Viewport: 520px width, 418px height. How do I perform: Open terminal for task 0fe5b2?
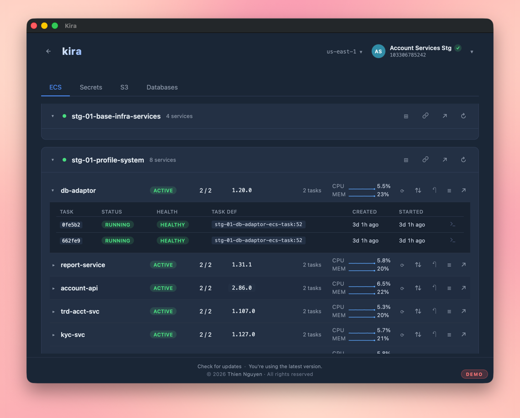click(452, 225)
